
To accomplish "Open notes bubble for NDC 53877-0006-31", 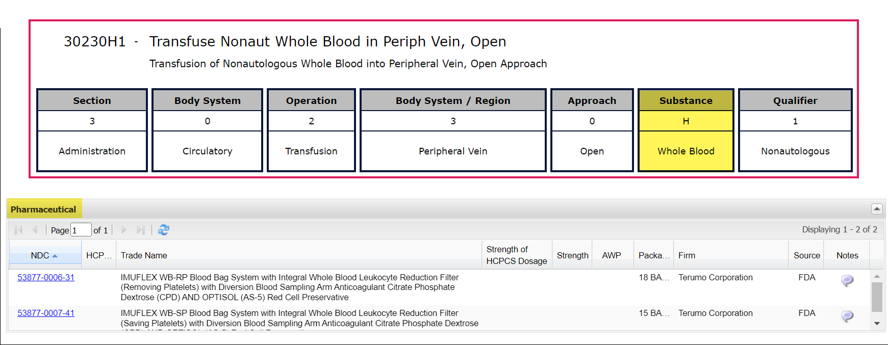I will point(847,280).
